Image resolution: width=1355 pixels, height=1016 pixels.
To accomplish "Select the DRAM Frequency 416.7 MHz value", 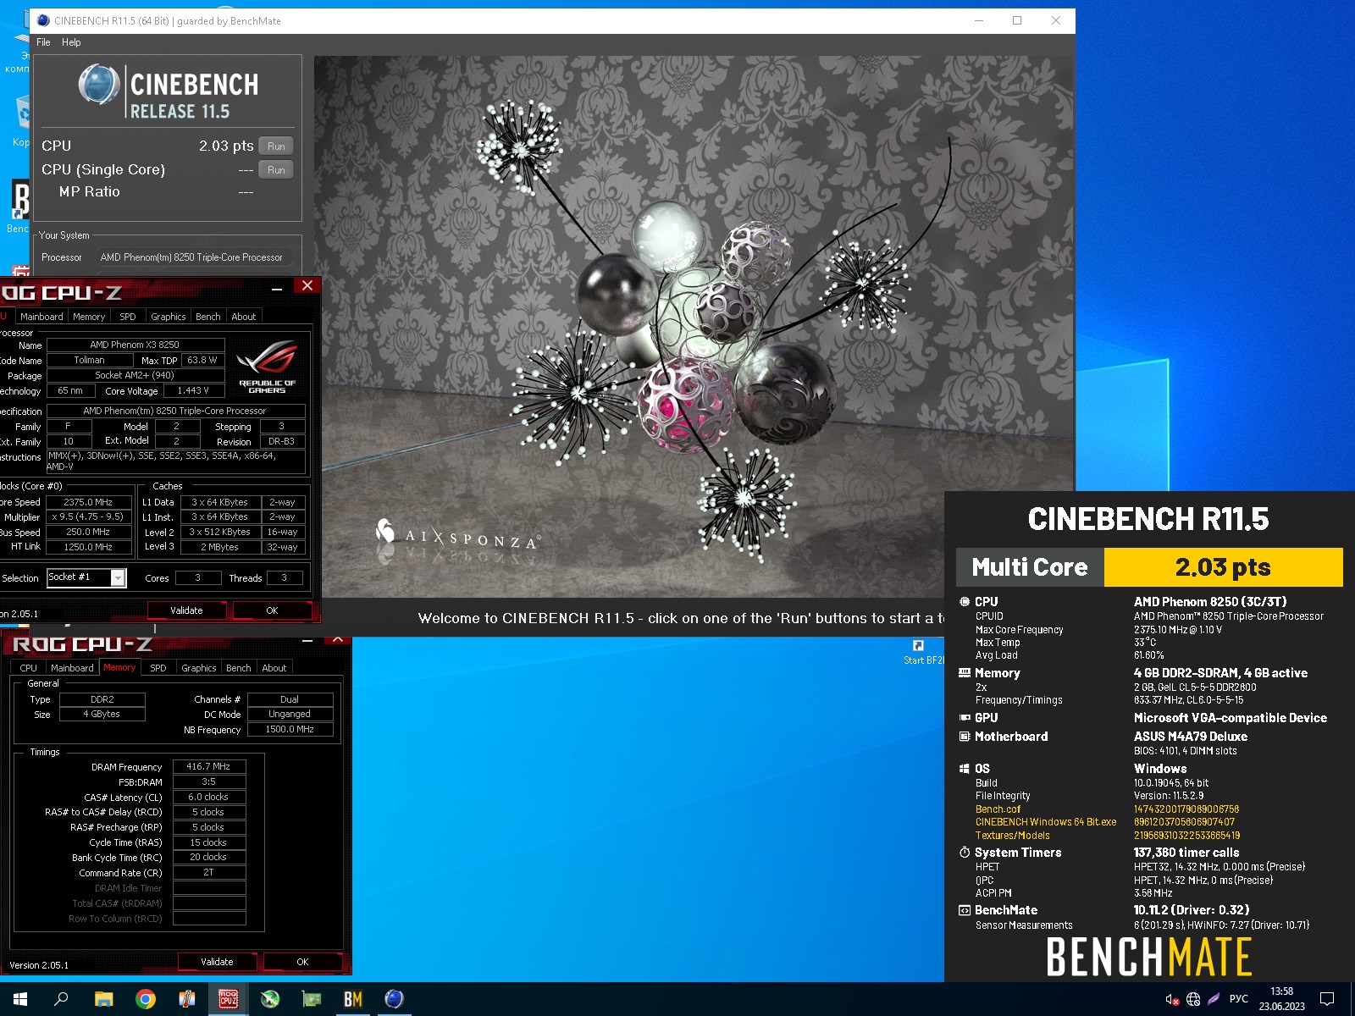I will (209, 766).
